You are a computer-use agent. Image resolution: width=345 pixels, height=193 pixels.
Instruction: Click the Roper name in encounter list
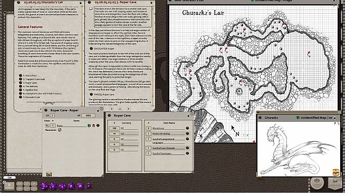pos(72,126)
